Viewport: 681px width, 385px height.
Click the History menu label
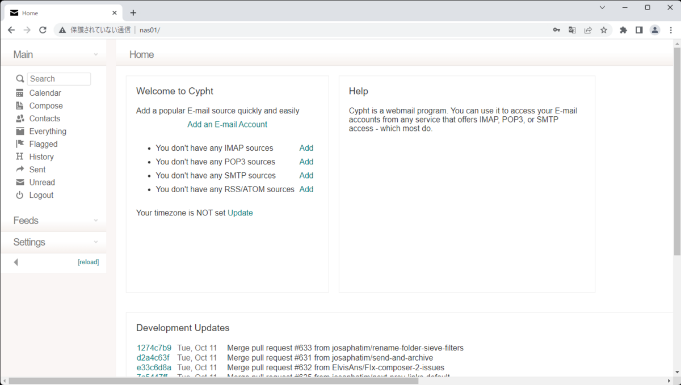[41, 156]
